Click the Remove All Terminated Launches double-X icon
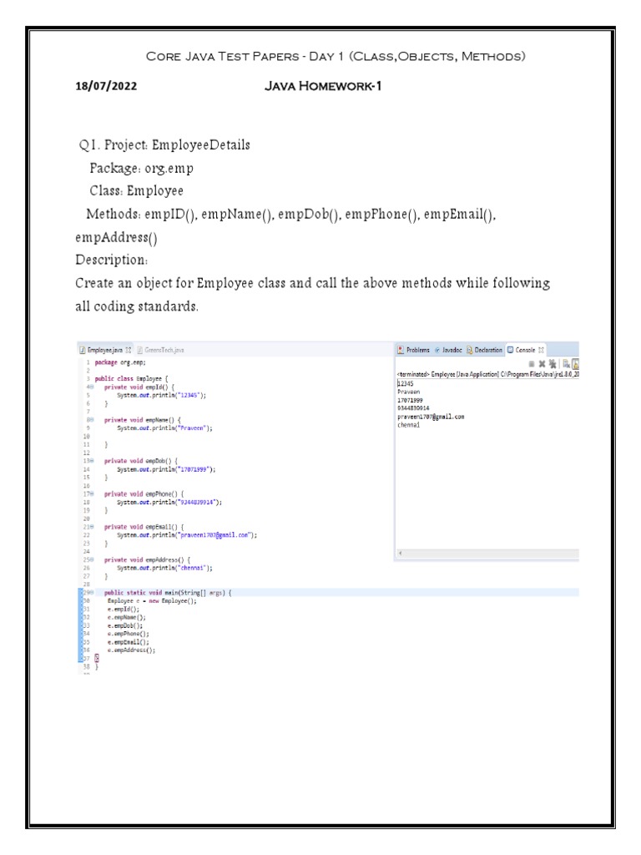The height and width of the screenshot is (855, 641). pos(553,364)
